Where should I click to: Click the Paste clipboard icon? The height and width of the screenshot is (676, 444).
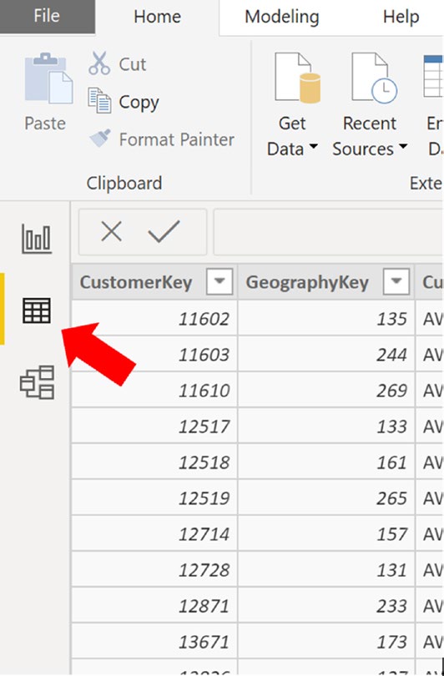tap(48, 78)
